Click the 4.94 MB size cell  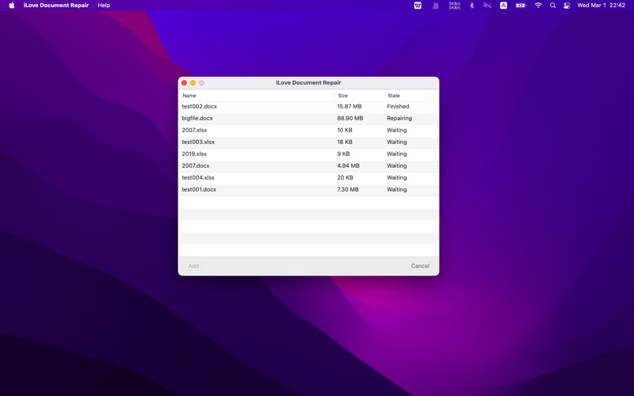[x=349, y=166]
